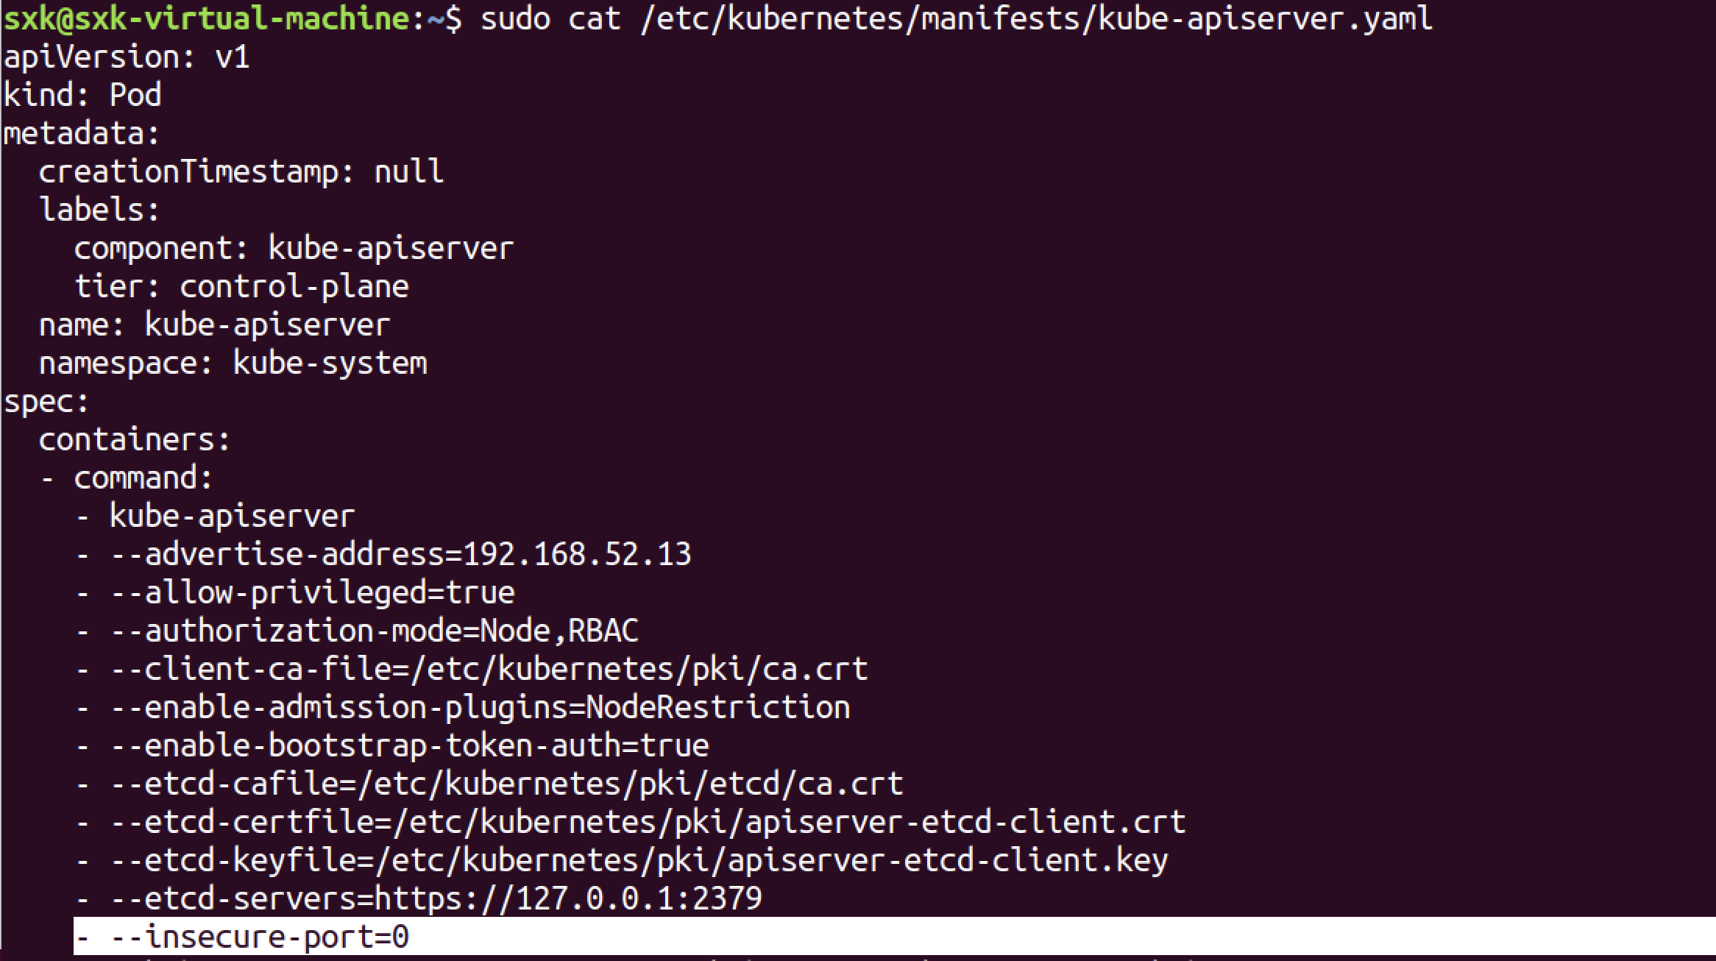
Task: Click the spec: line
Action: coord(46,402)
